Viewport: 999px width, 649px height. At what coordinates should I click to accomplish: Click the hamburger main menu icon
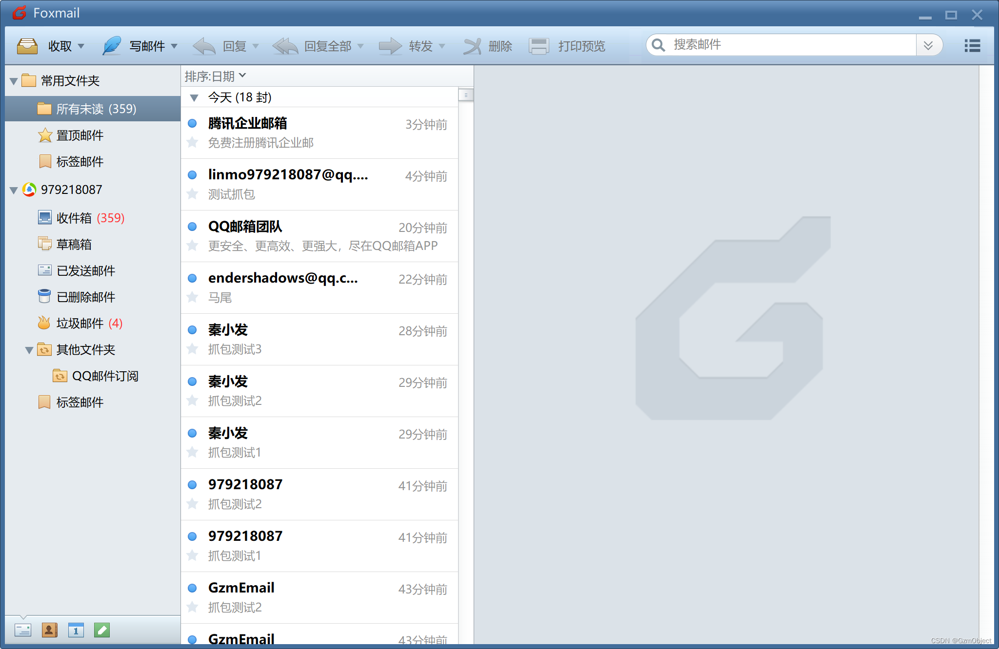(x=972, y=46)
